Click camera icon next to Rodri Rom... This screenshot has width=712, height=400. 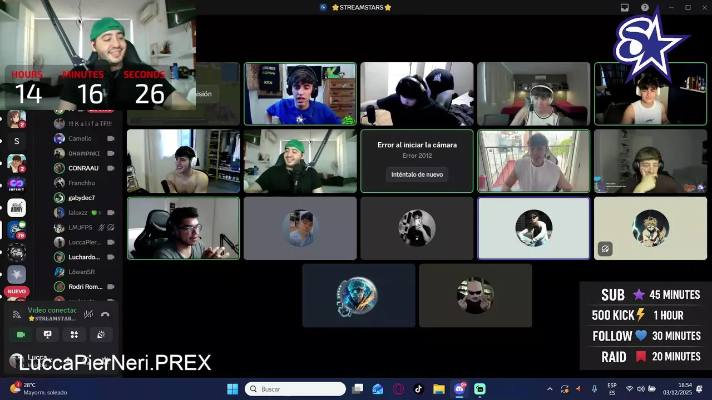111,287
